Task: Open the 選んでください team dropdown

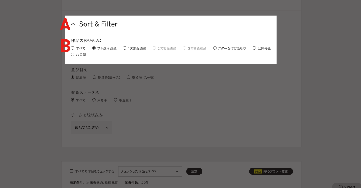Action: coord(91,127)
